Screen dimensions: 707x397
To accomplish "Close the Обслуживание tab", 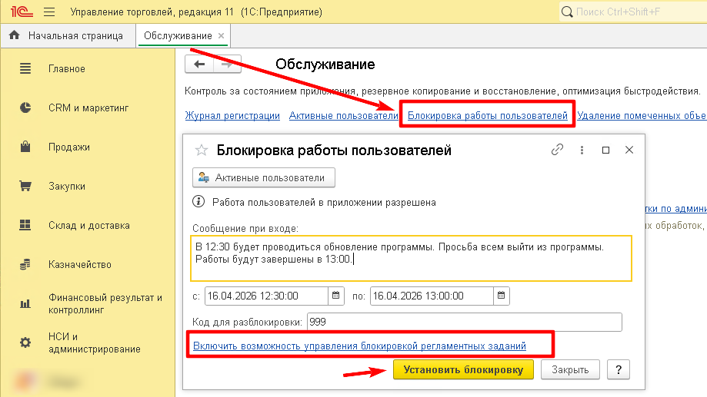I will click(221, 35).
